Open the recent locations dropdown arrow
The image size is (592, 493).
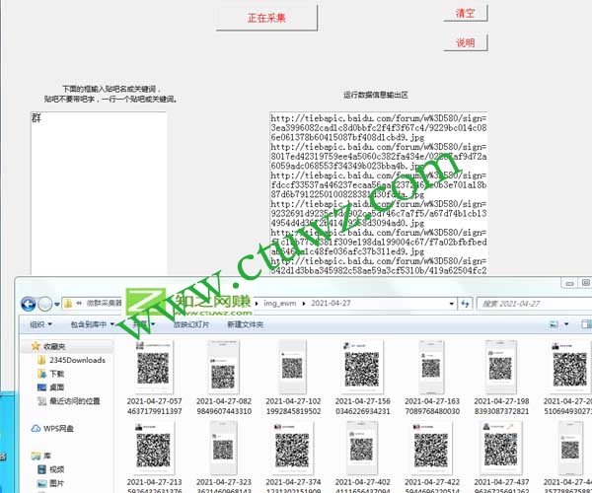click(x=57, y=304)
